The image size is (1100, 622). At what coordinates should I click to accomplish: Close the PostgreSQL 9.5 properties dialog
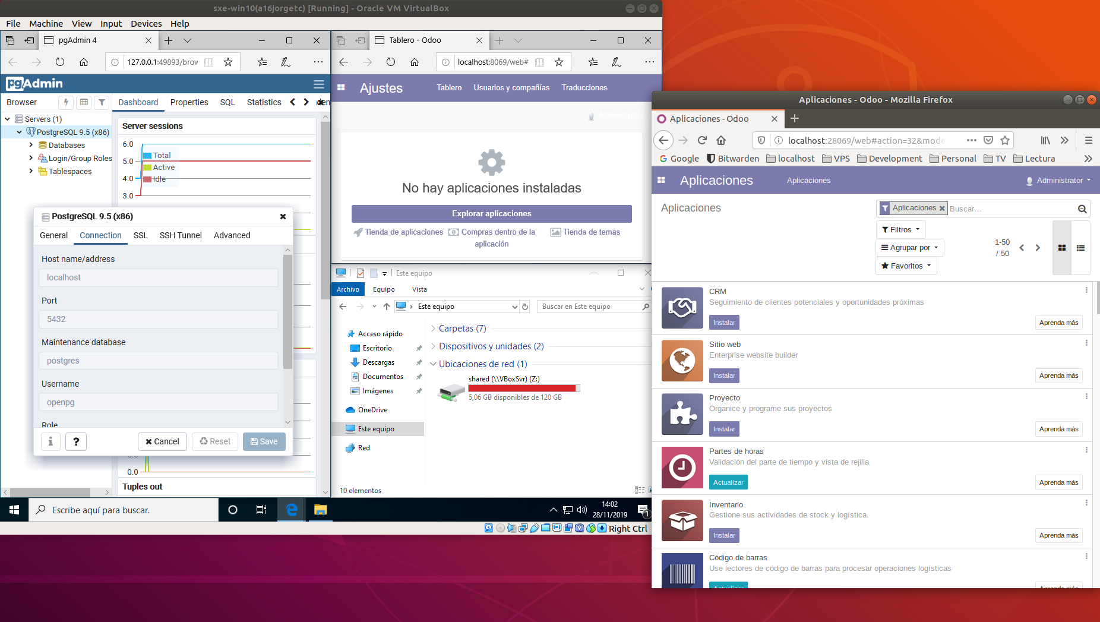click(x=283, y=216)
